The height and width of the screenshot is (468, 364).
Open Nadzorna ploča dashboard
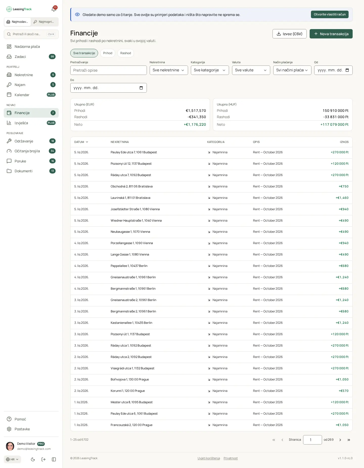[31, 47]
